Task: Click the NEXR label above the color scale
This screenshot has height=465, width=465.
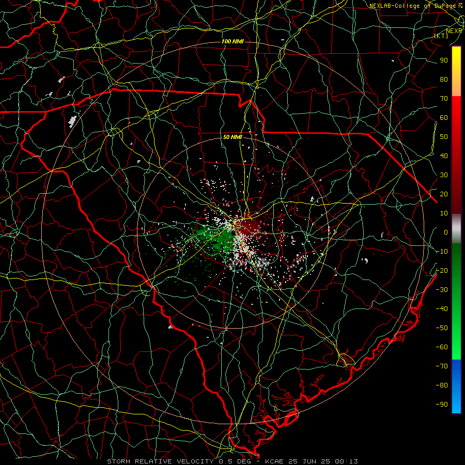Action: 454,31
